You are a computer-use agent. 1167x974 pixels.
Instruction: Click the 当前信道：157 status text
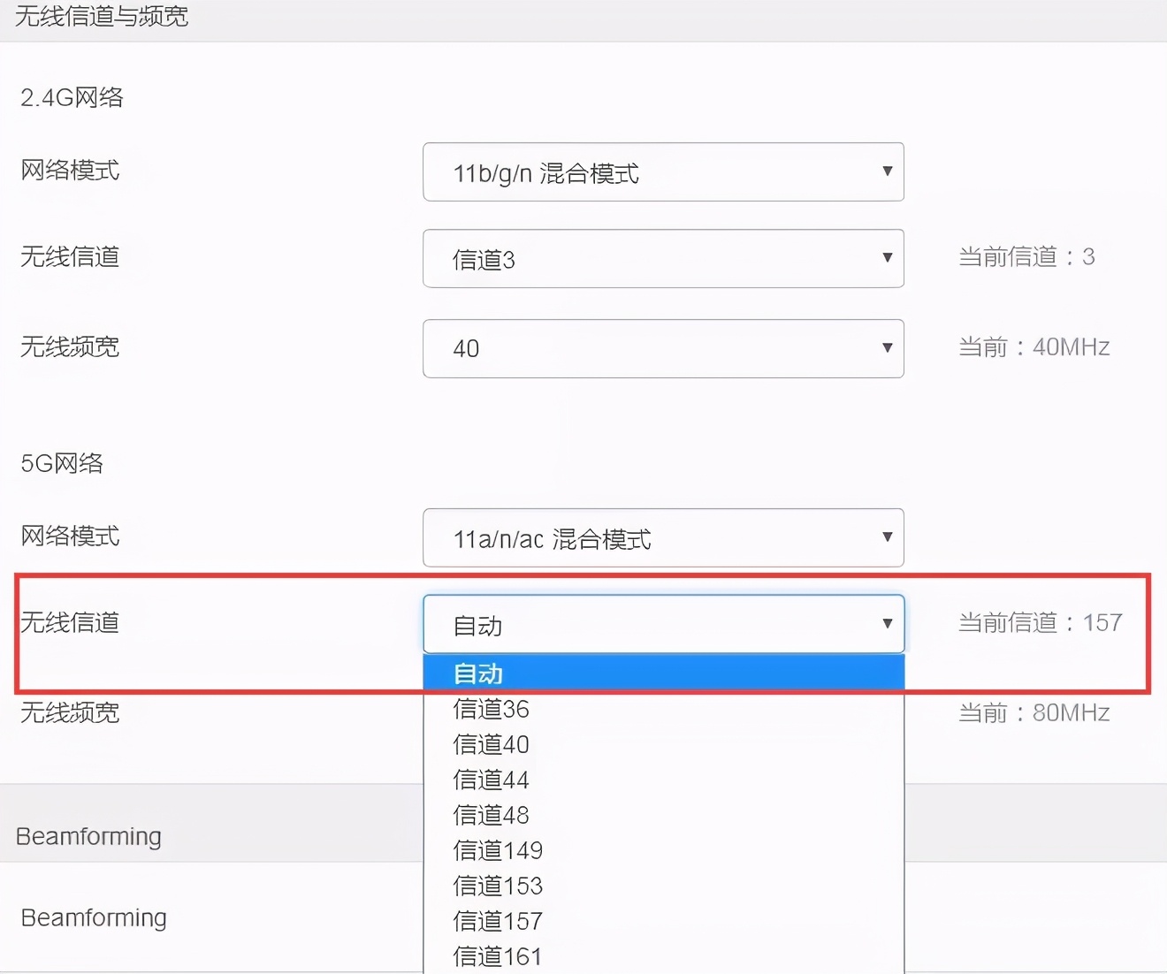[x=1040, y=622]
